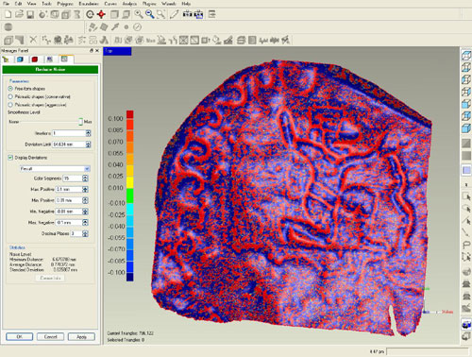Screen dimensions: 472x357
Task: Click the red cube tab in Manager Panel
Action: pyautogui.click(x=35, y=59)
